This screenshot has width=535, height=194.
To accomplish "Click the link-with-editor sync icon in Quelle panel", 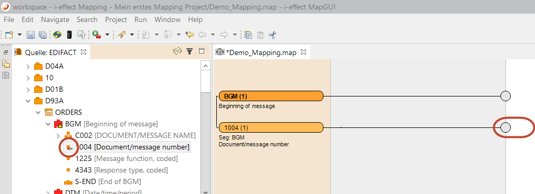I will coord(177,51).
